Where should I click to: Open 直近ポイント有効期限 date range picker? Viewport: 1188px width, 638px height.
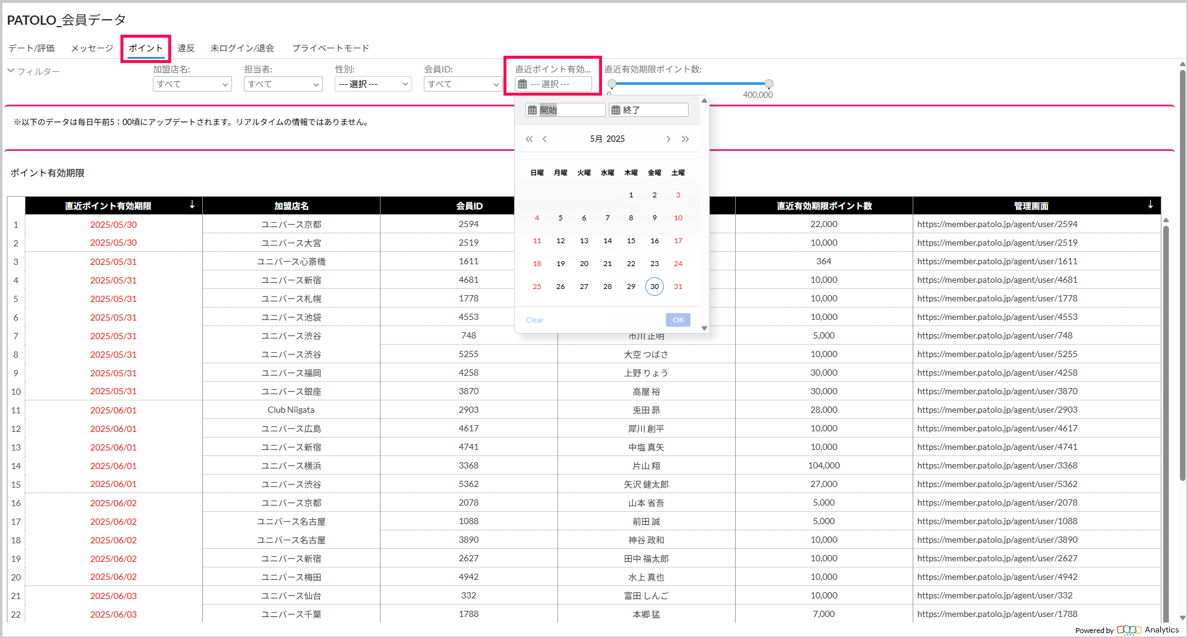coord(553,84)
